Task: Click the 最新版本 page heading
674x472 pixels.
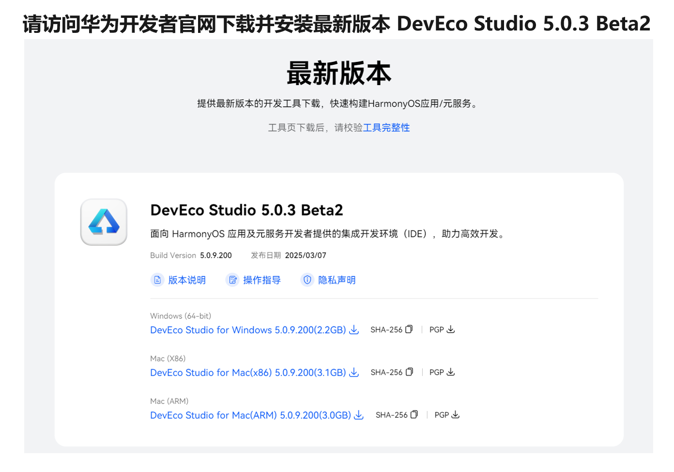Action: click(339, 73)
